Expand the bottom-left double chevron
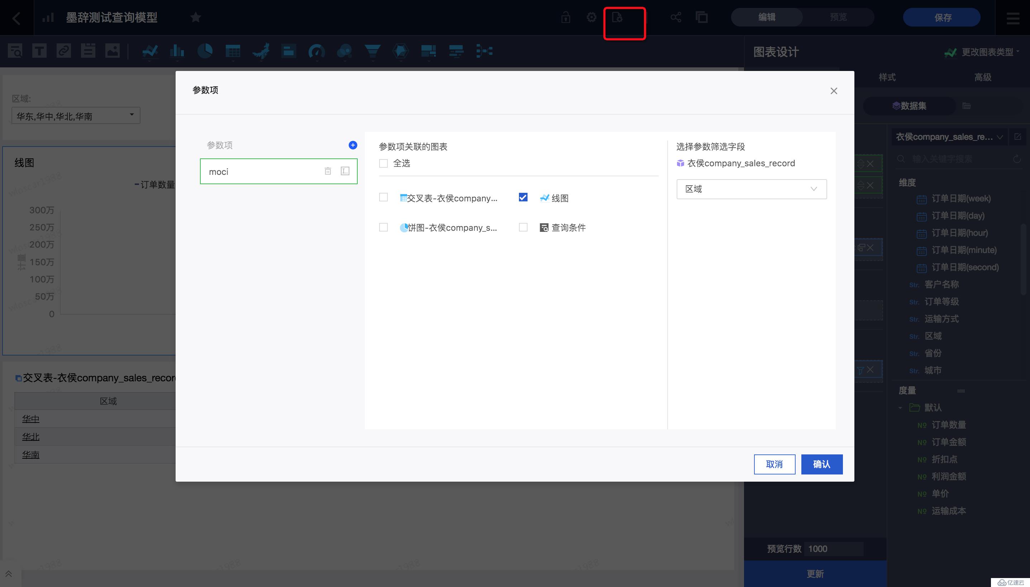1030x587 pixels. [9, 573]
